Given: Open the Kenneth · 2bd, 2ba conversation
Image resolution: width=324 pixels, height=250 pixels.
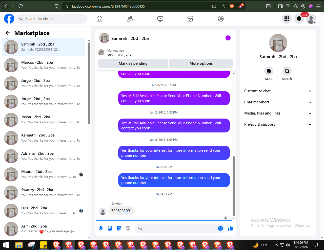Looking at the screenshot, I should pos(44,138).
